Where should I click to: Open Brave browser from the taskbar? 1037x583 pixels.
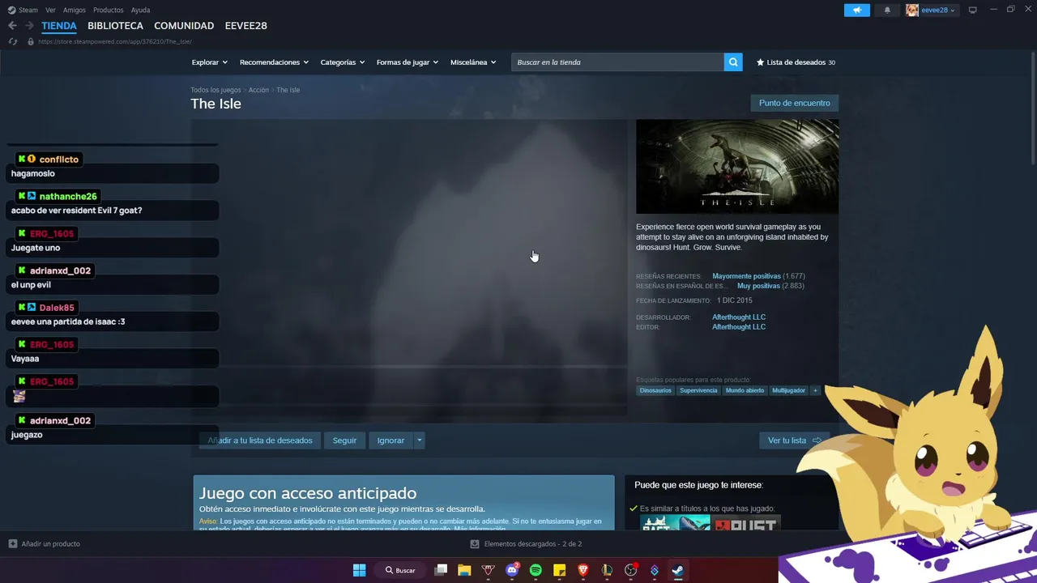(583, 570)
